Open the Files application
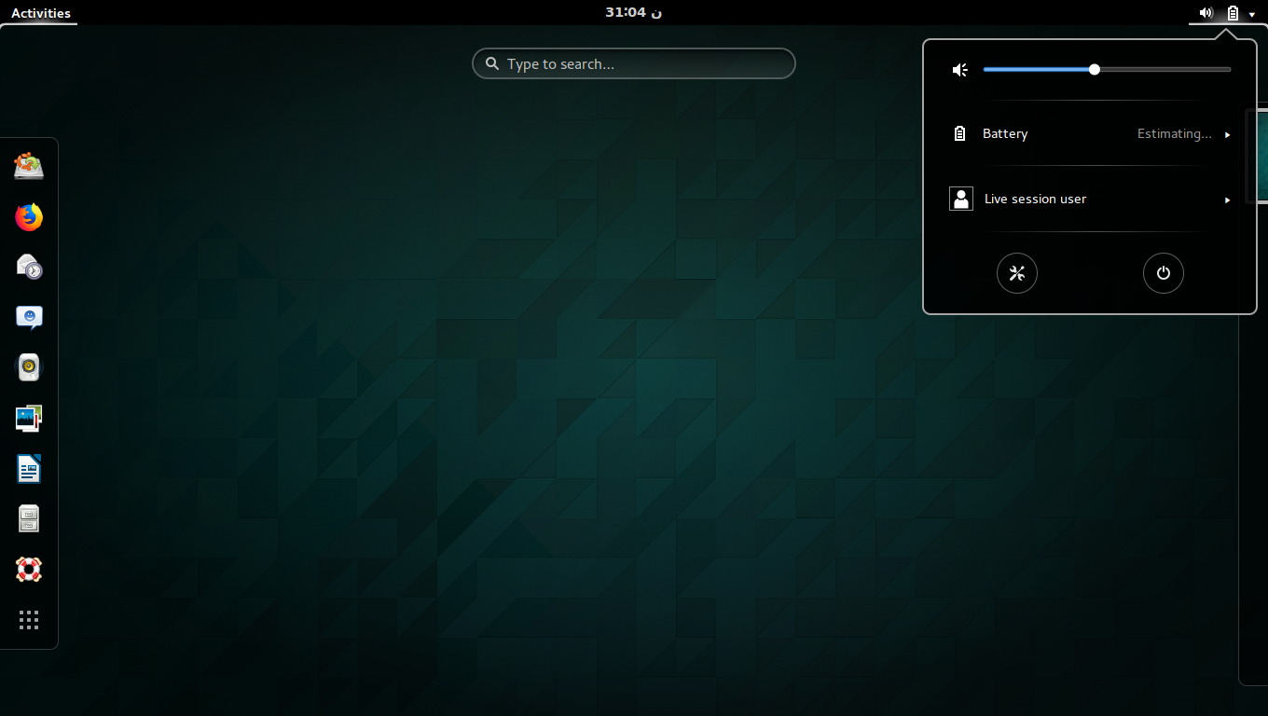Viewport: 1268px width, 716px height. [x=28, y=518]
